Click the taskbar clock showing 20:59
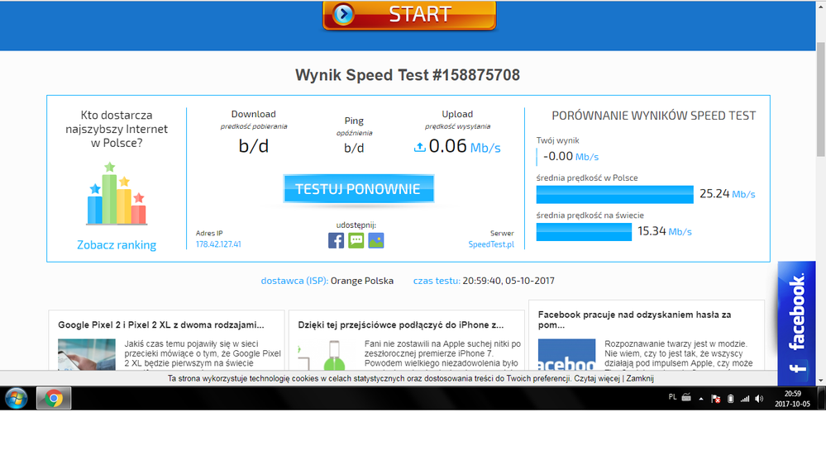The image size is (826, 464). click(792, 398)
